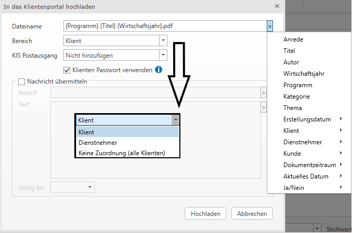Choose Keine Zuordnung (alle Klienten) option
The image size is (352, 233).
click(x=121, y=153)
